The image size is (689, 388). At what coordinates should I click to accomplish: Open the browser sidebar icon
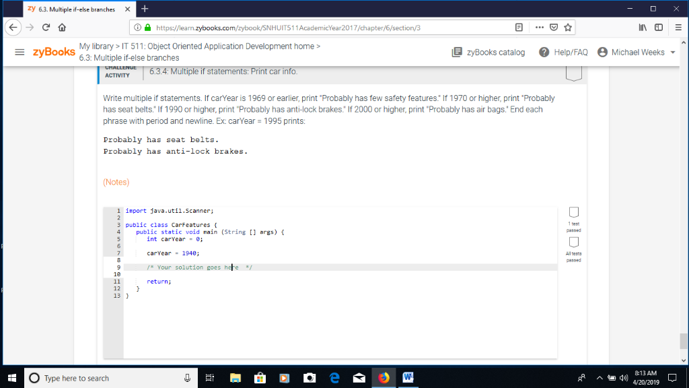(x=659, y=28)
